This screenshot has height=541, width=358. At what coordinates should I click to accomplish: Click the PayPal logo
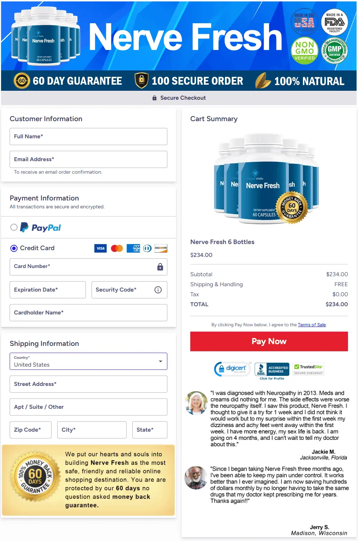point(40,227)
